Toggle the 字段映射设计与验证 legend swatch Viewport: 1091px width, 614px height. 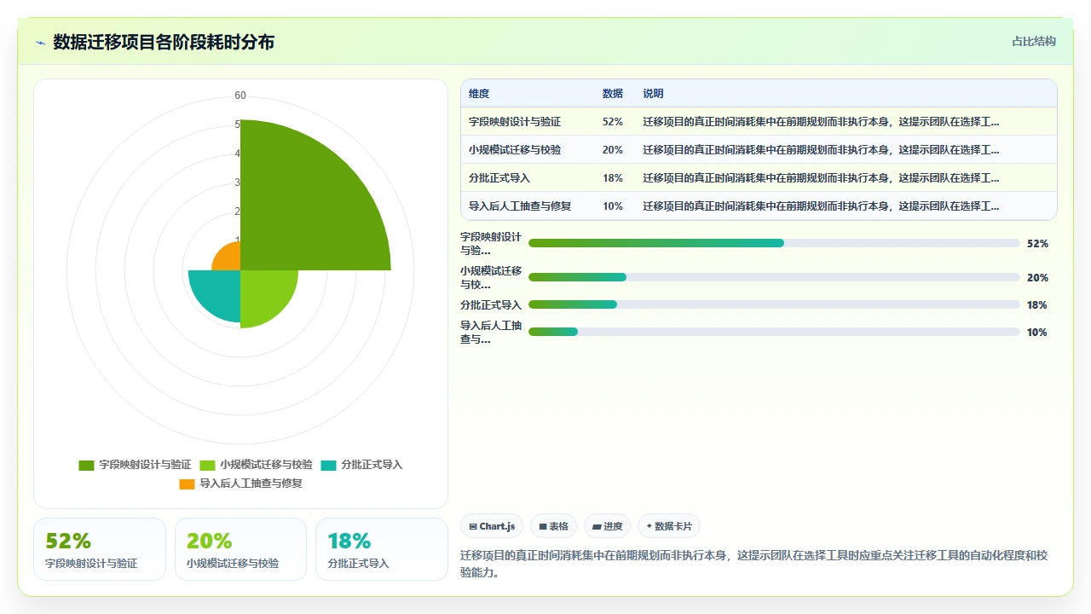pyautogui.click(x=86, y=466)
